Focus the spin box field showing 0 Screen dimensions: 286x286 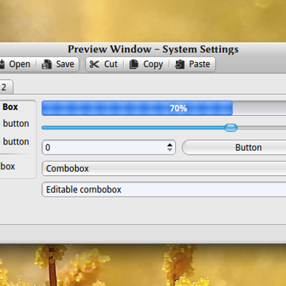pyautogui.click(x=109, y=147)
